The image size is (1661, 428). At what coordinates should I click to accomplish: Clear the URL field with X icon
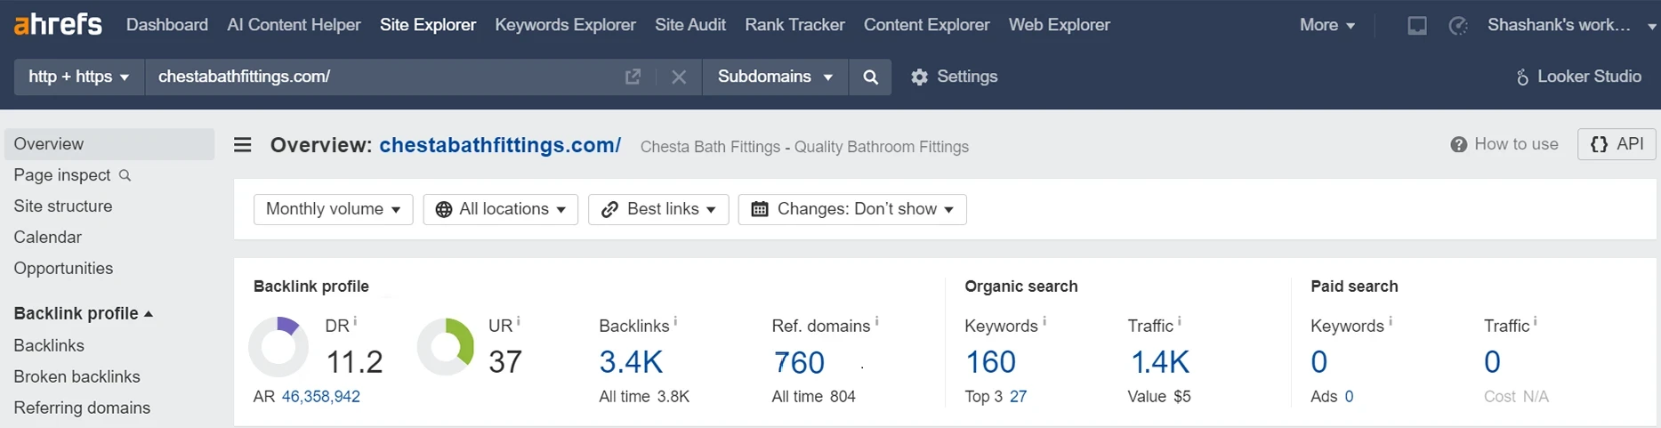coord(679,77)
